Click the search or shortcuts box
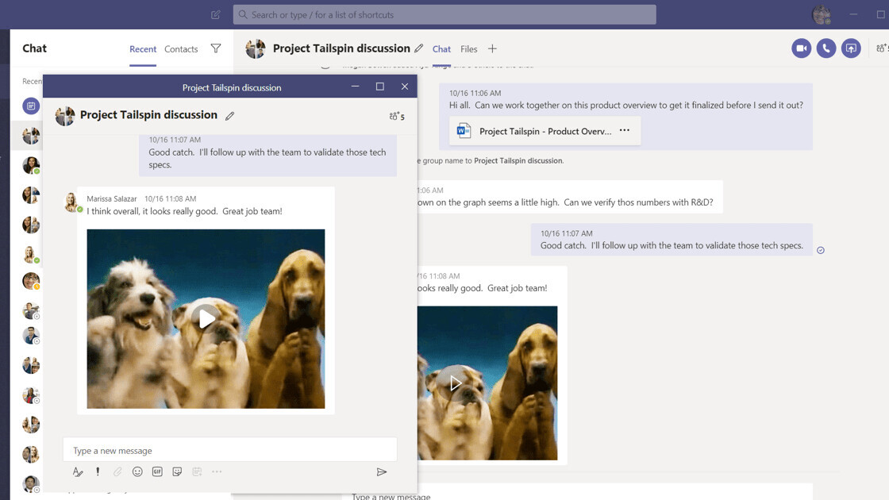Image resolution: width=889 pixels, height=500 pixels. pyautogui.click(x=444, y=14)
